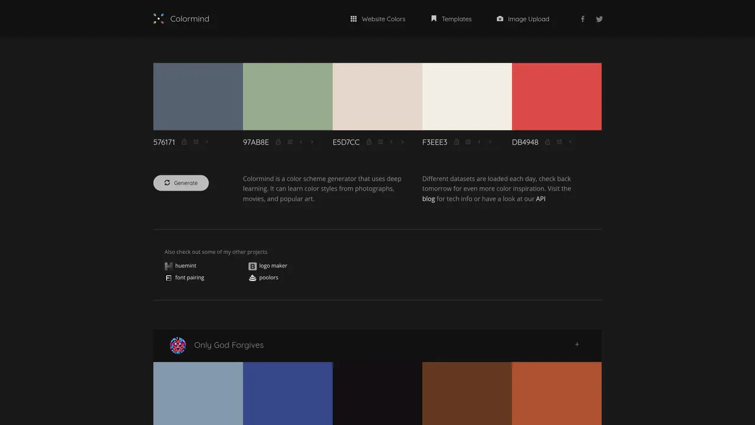This screenshot has width=755, height=425.
Task: Open the Twitter icon link
Action: [599, 19]
